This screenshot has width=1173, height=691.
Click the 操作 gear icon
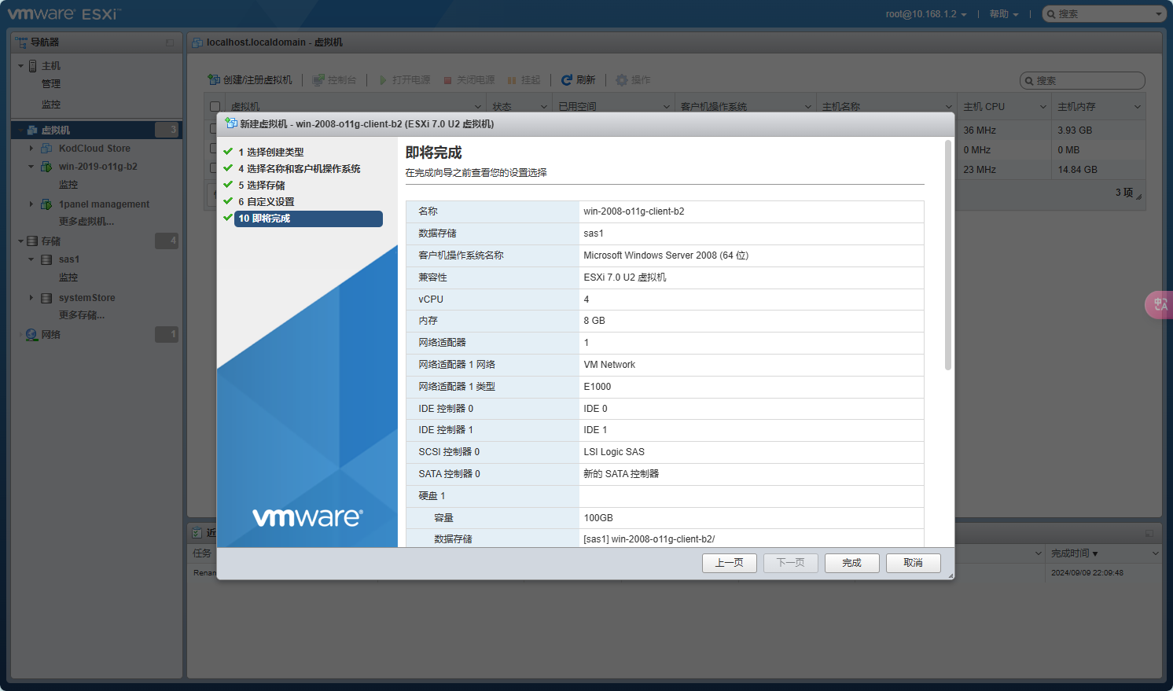(622, 80)
